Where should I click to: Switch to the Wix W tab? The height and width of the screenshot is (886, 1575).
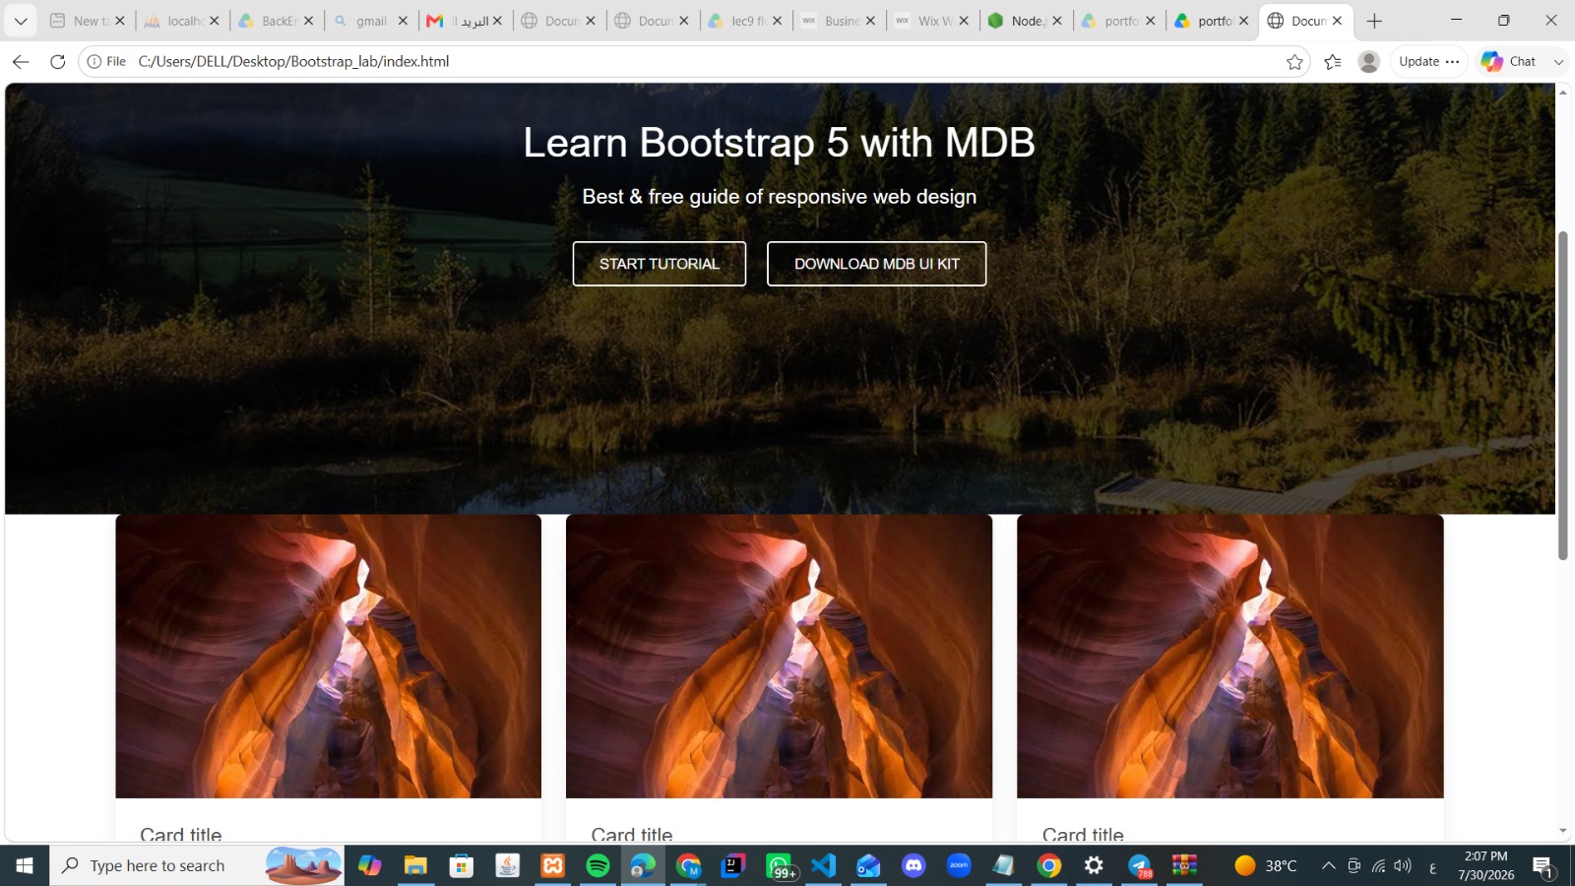tap(933, 21)
